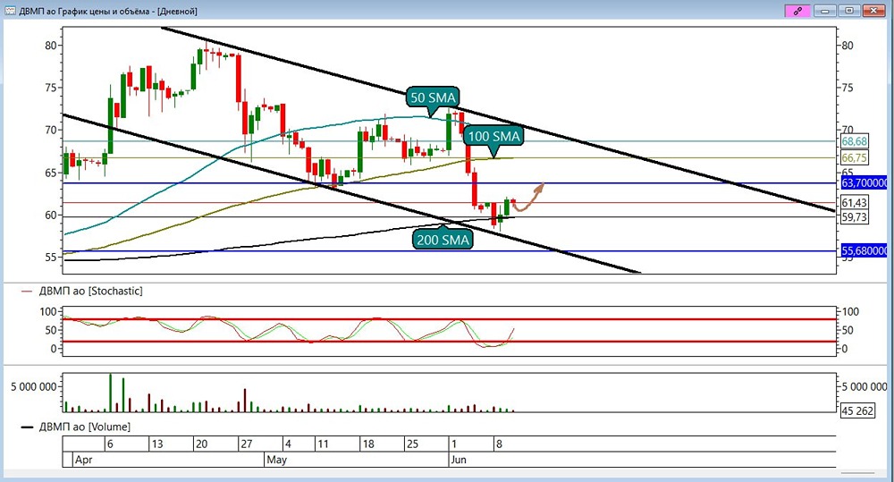The height and width of the screenshot is (482, 894).
Task: Click the brown curved forecast arrow
Action: pos(528,198)
